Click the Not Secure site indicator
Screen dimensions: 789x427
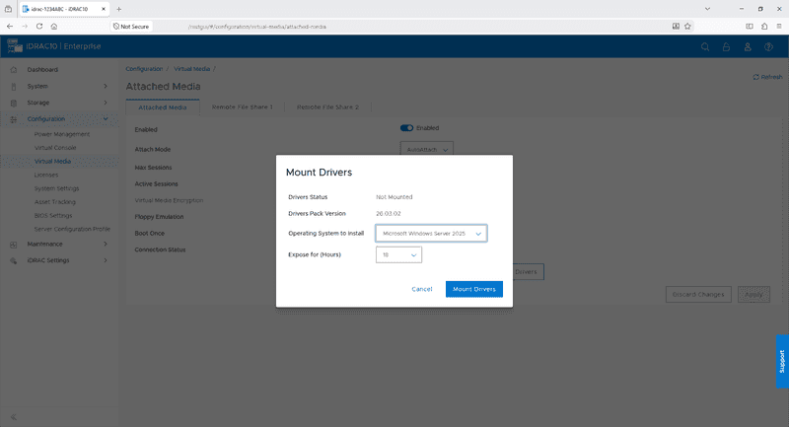[x=131, y=27]
